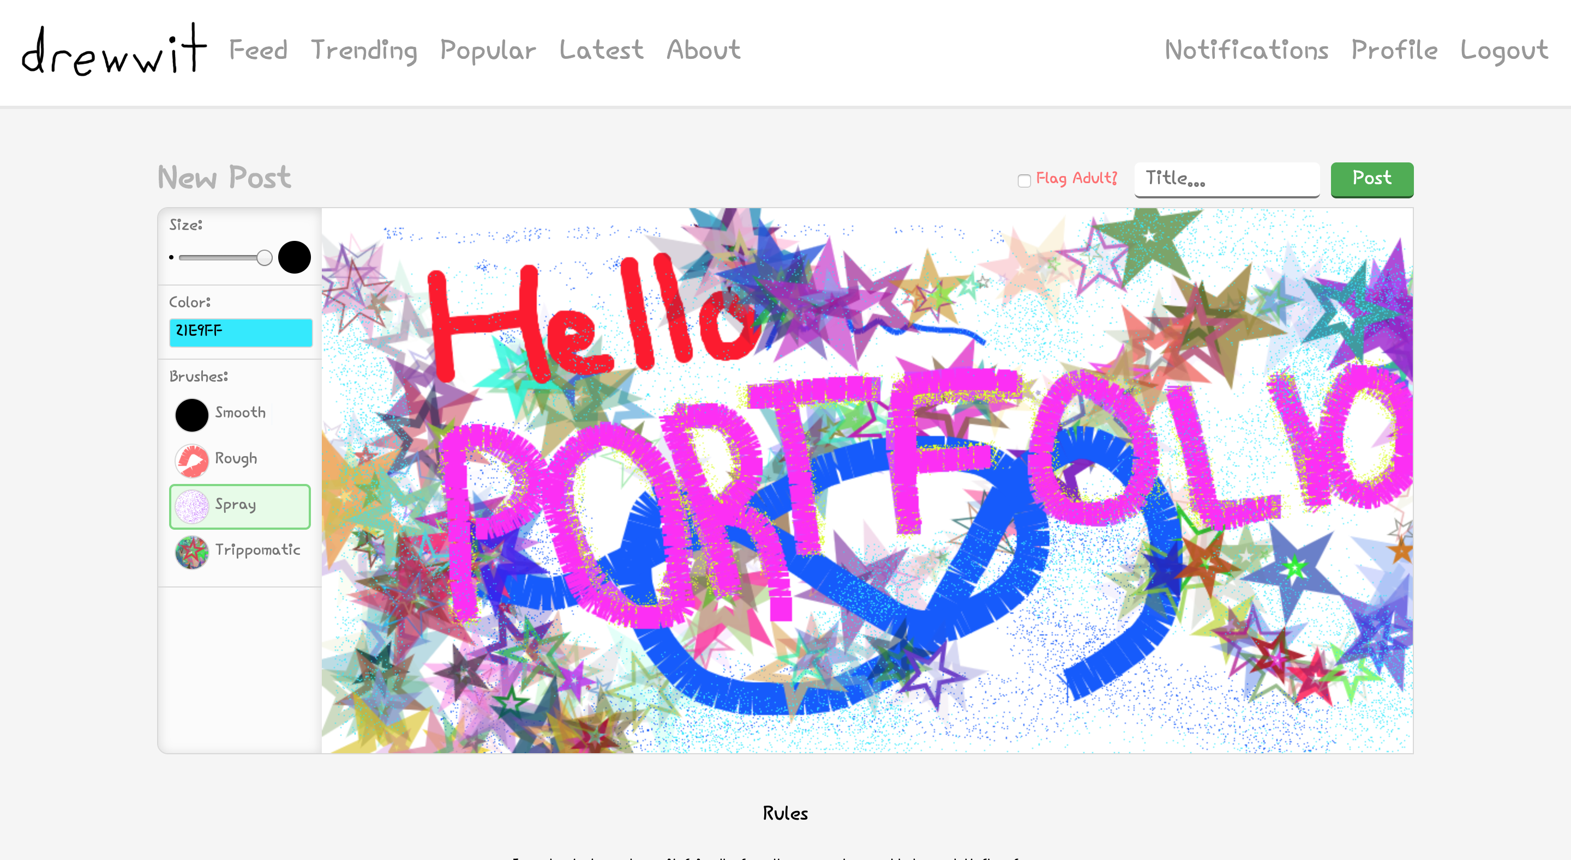This screenshot has height=860, width=1571.
Task: Open the Trending page
Action: (x=364, y=51)
